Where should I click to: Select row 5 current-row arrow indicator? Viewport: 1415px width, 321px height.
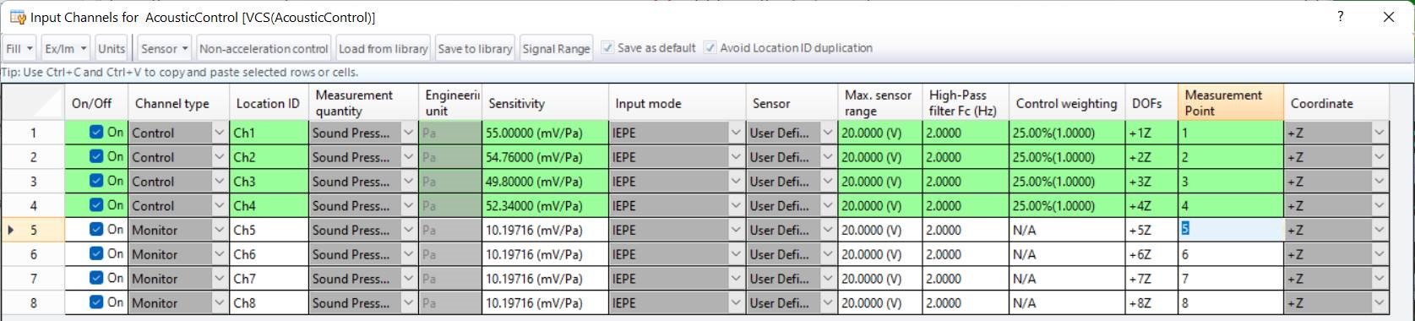point(11,230)
